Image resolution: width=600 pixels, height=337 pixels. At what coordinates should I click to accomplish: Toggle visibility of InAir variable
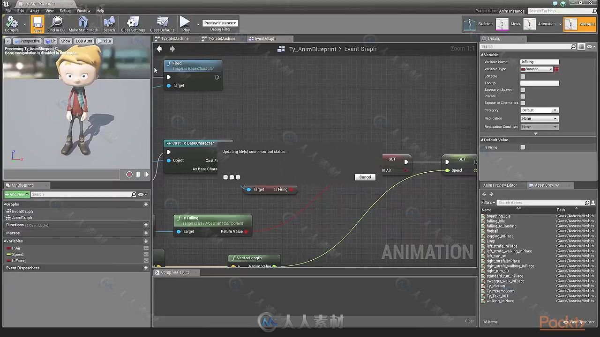point(146,248)
